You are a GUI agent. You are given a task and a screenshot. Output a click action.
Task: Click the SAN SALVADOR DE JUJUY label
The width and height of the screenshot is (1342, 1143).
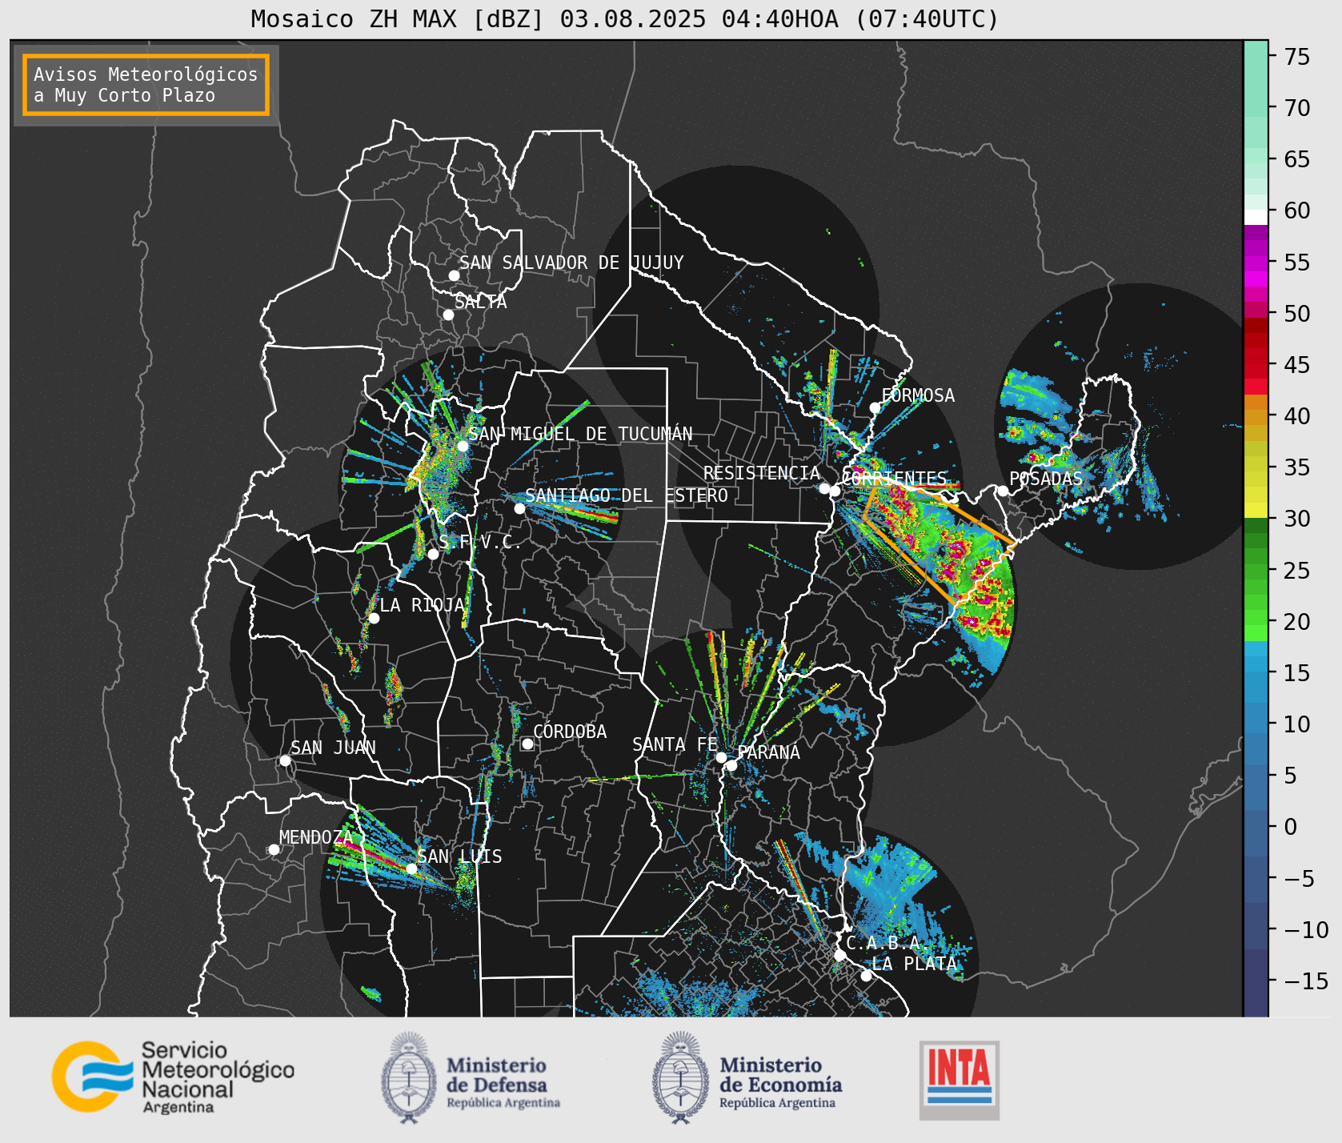tap(571, 263)
